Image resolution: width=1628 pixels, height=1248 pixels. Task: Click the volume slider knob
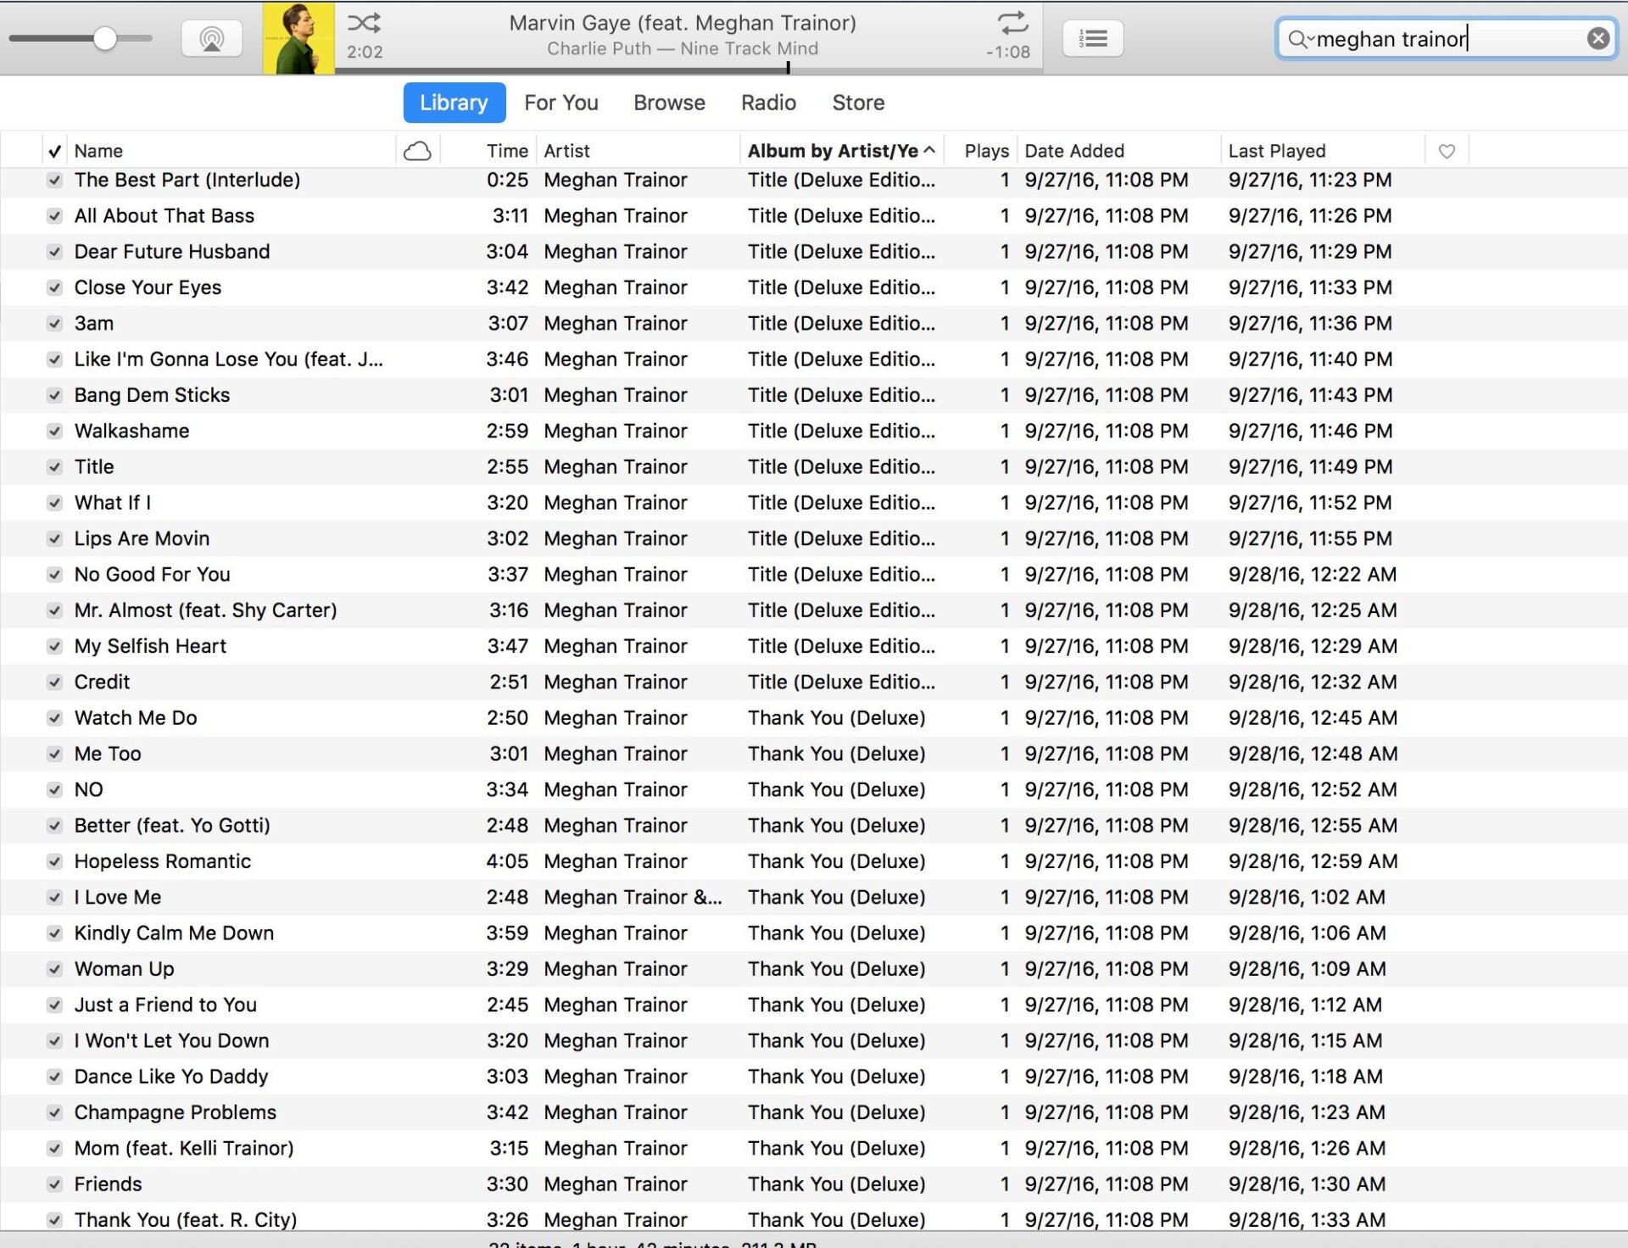point(105,38)
